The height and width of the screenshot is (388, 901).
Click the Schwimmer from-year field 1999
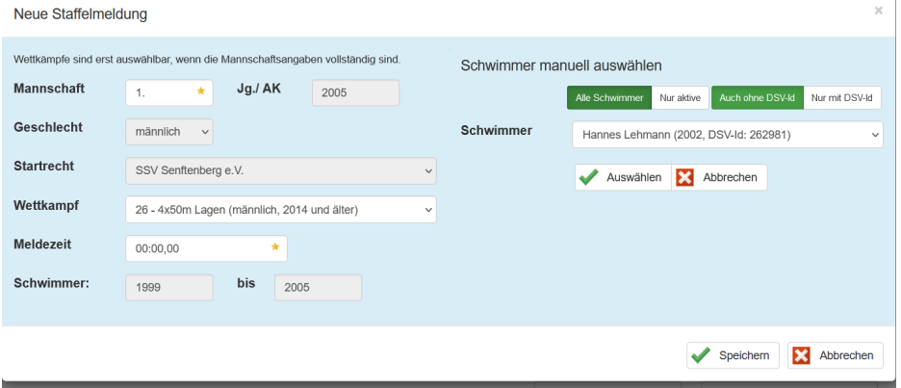[169, 288]
